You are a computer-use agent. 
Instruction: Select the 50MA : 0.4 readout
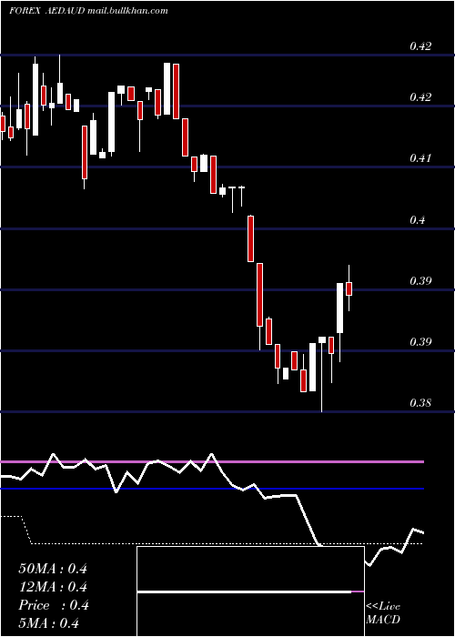pos(53,569)
